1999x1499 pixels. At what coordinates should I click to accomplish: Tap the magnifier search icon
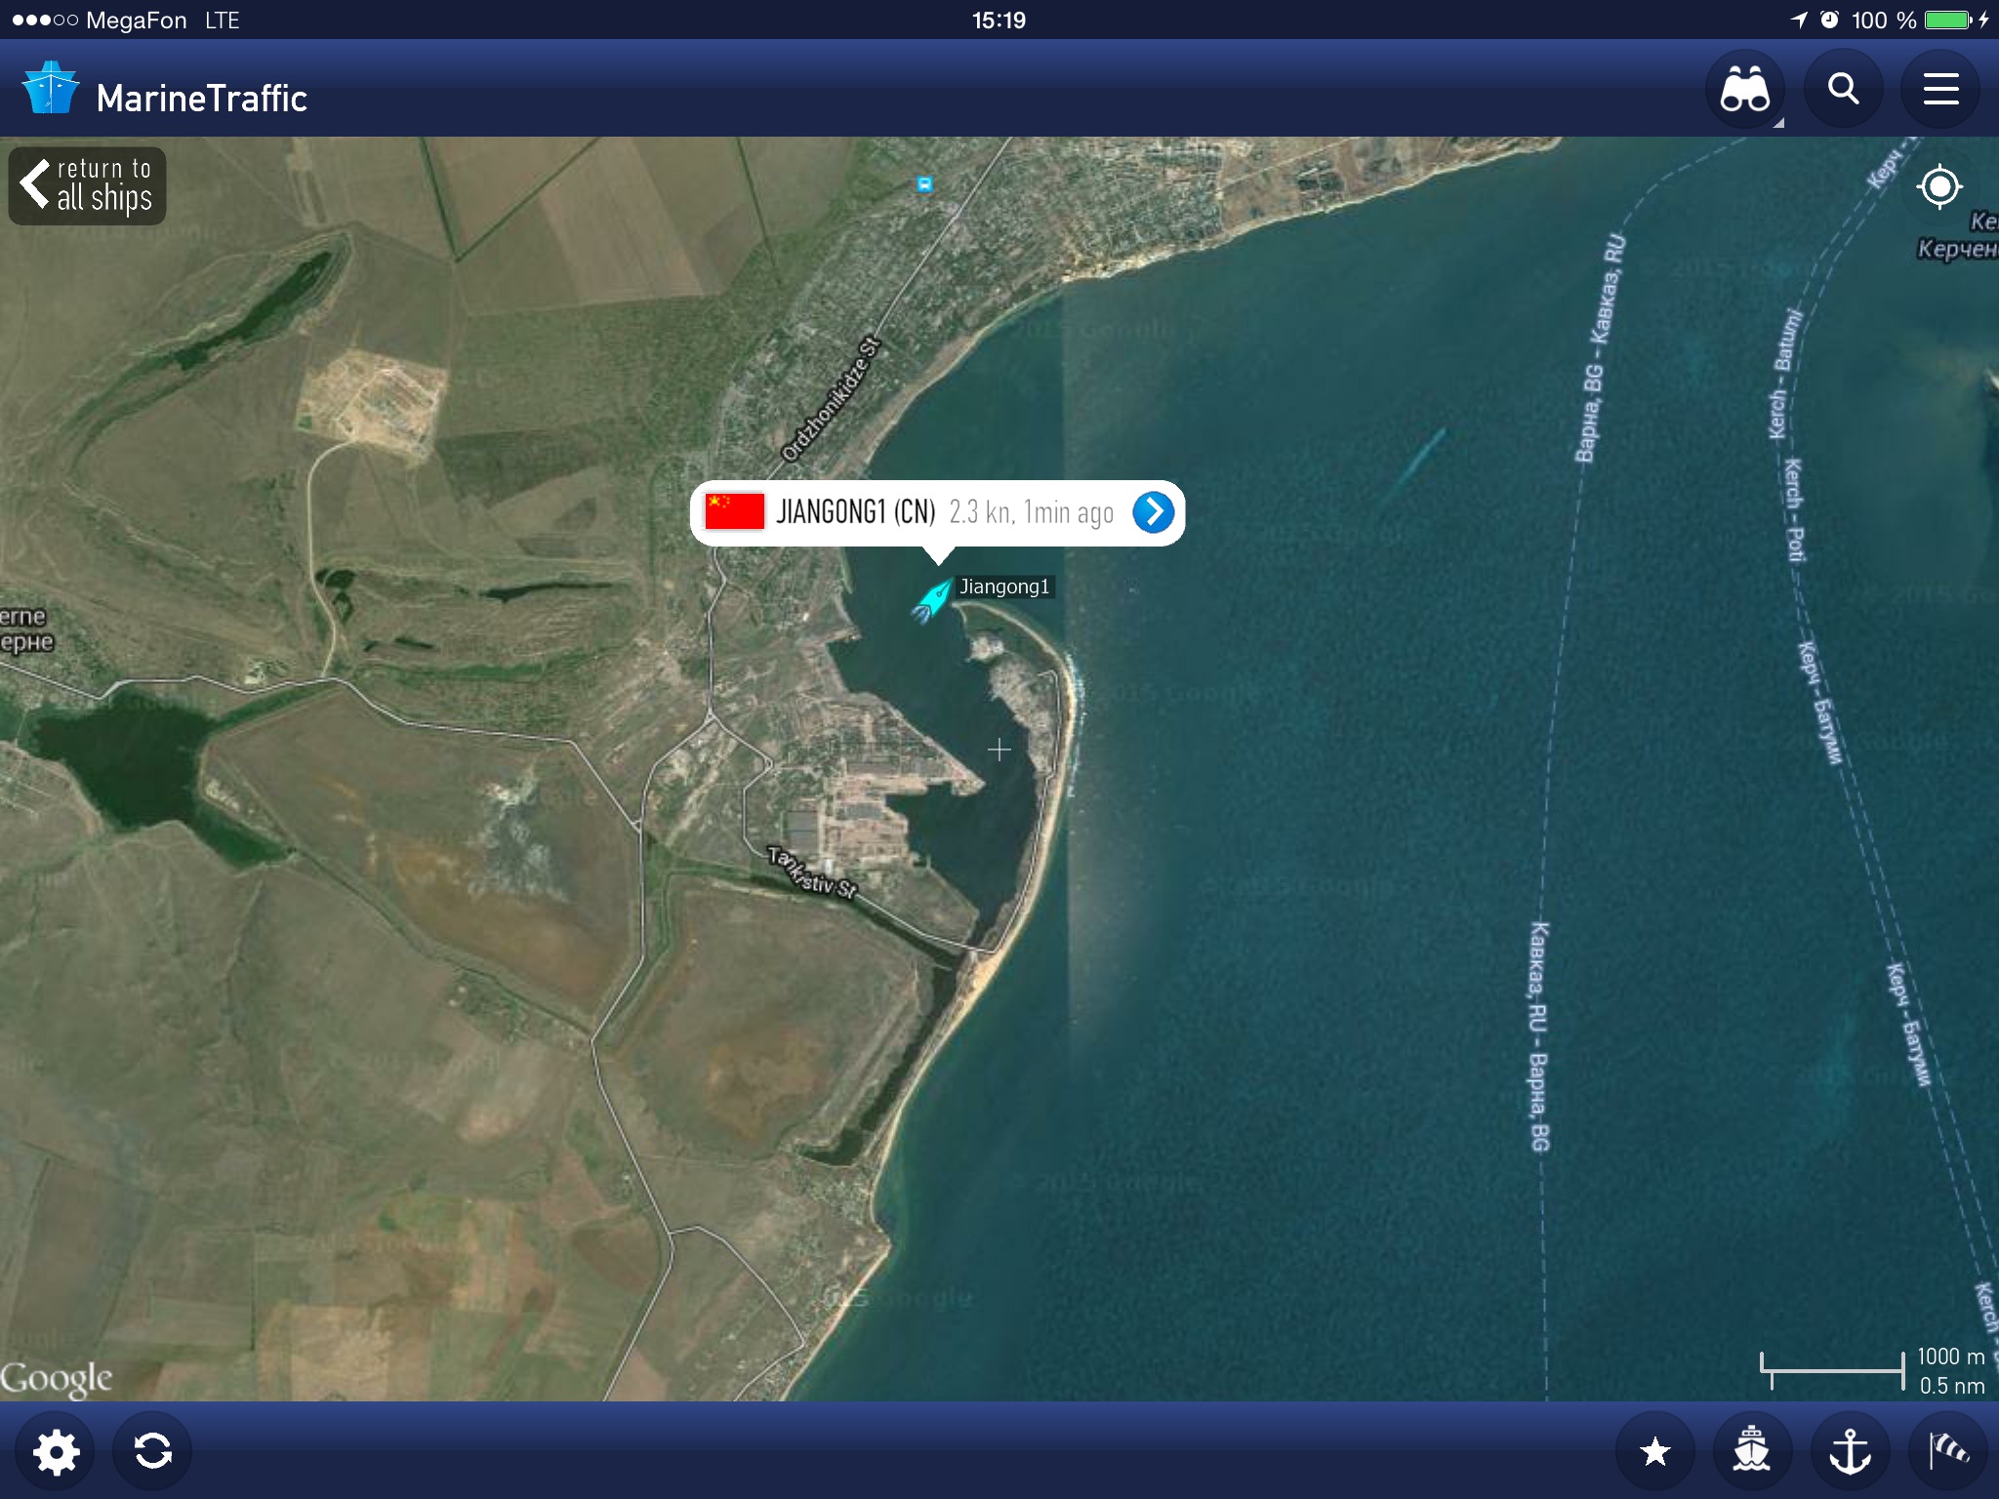1843,90
